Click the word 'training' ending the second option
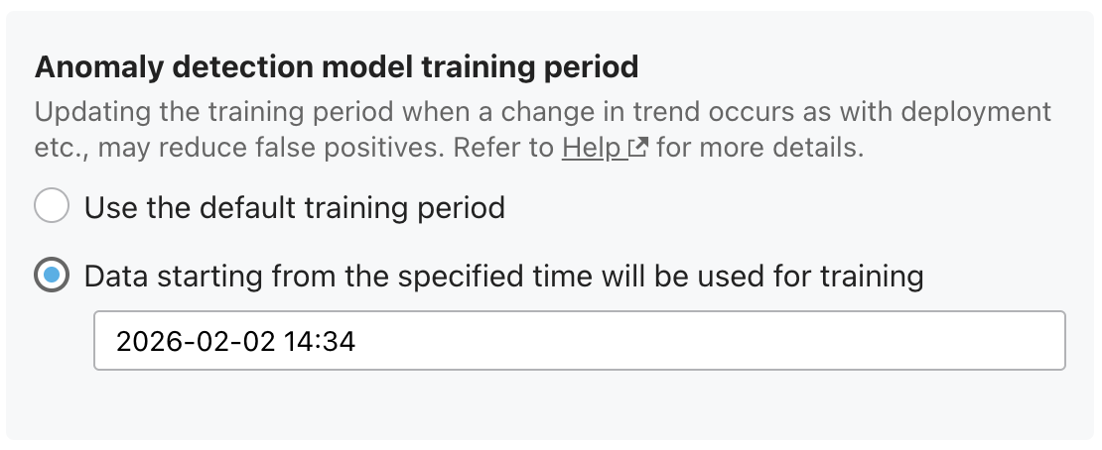 (872, 277)
